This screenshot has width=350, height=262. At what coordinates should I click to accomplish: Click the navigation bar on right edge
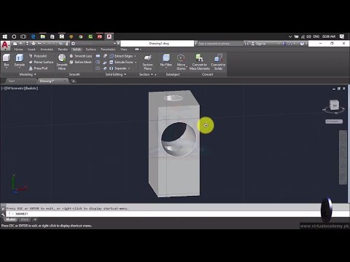click(343, 157)
